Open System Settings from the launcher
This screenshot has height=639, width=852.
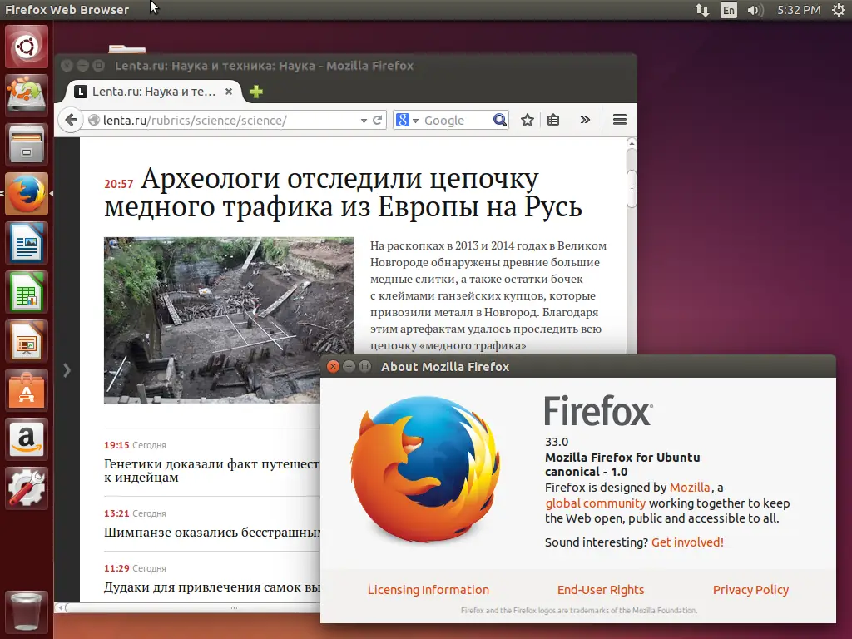pos(26,488)
